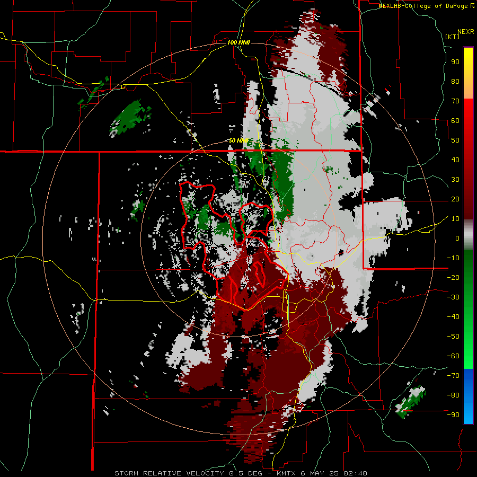Click the -20 value on the velocity scale
Image resolution: width=477 pixels, height=477 pixels.
[453, 278]
